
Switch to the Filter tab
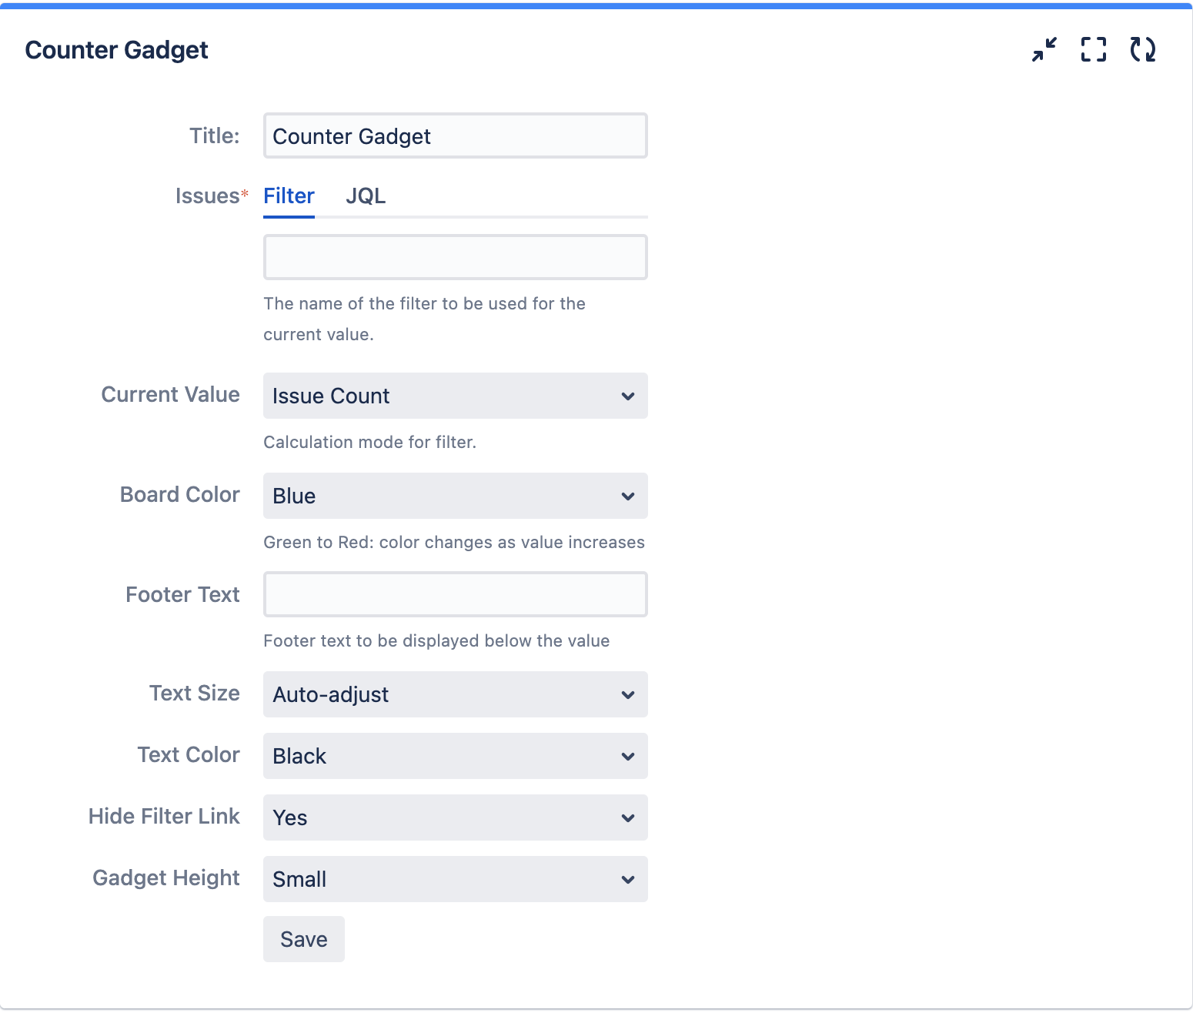[x=289, y=196]
